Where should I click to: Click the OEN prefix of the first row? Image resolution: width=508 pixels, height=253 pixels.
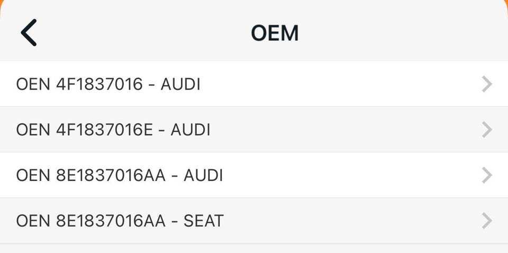click(33, 84)
